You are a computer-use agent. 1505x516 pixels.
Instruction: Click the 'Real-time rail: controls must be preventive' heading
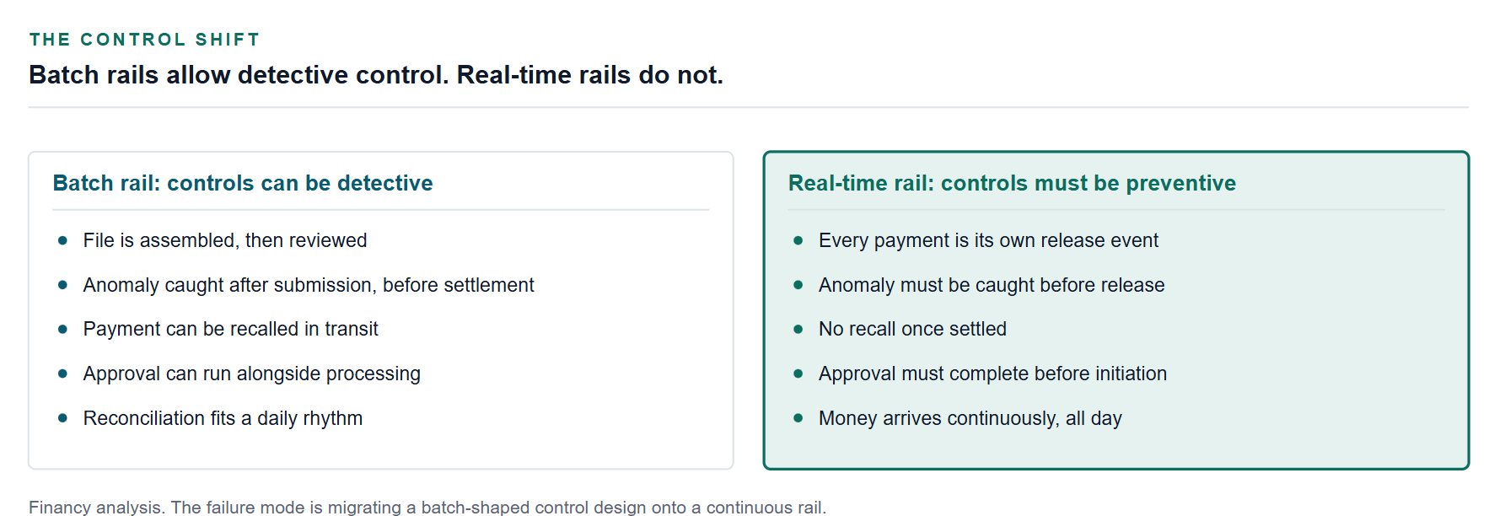(1012, 183)
